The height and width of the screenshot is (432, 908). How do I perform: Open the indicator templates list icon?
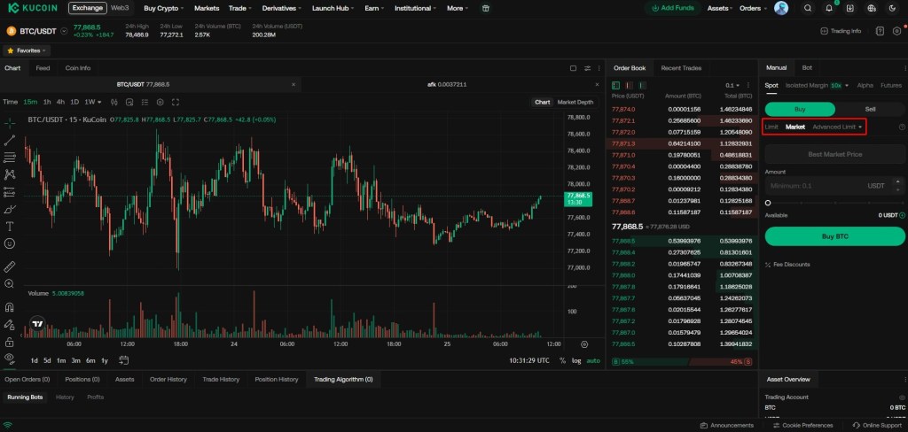(x=145, y=102)
